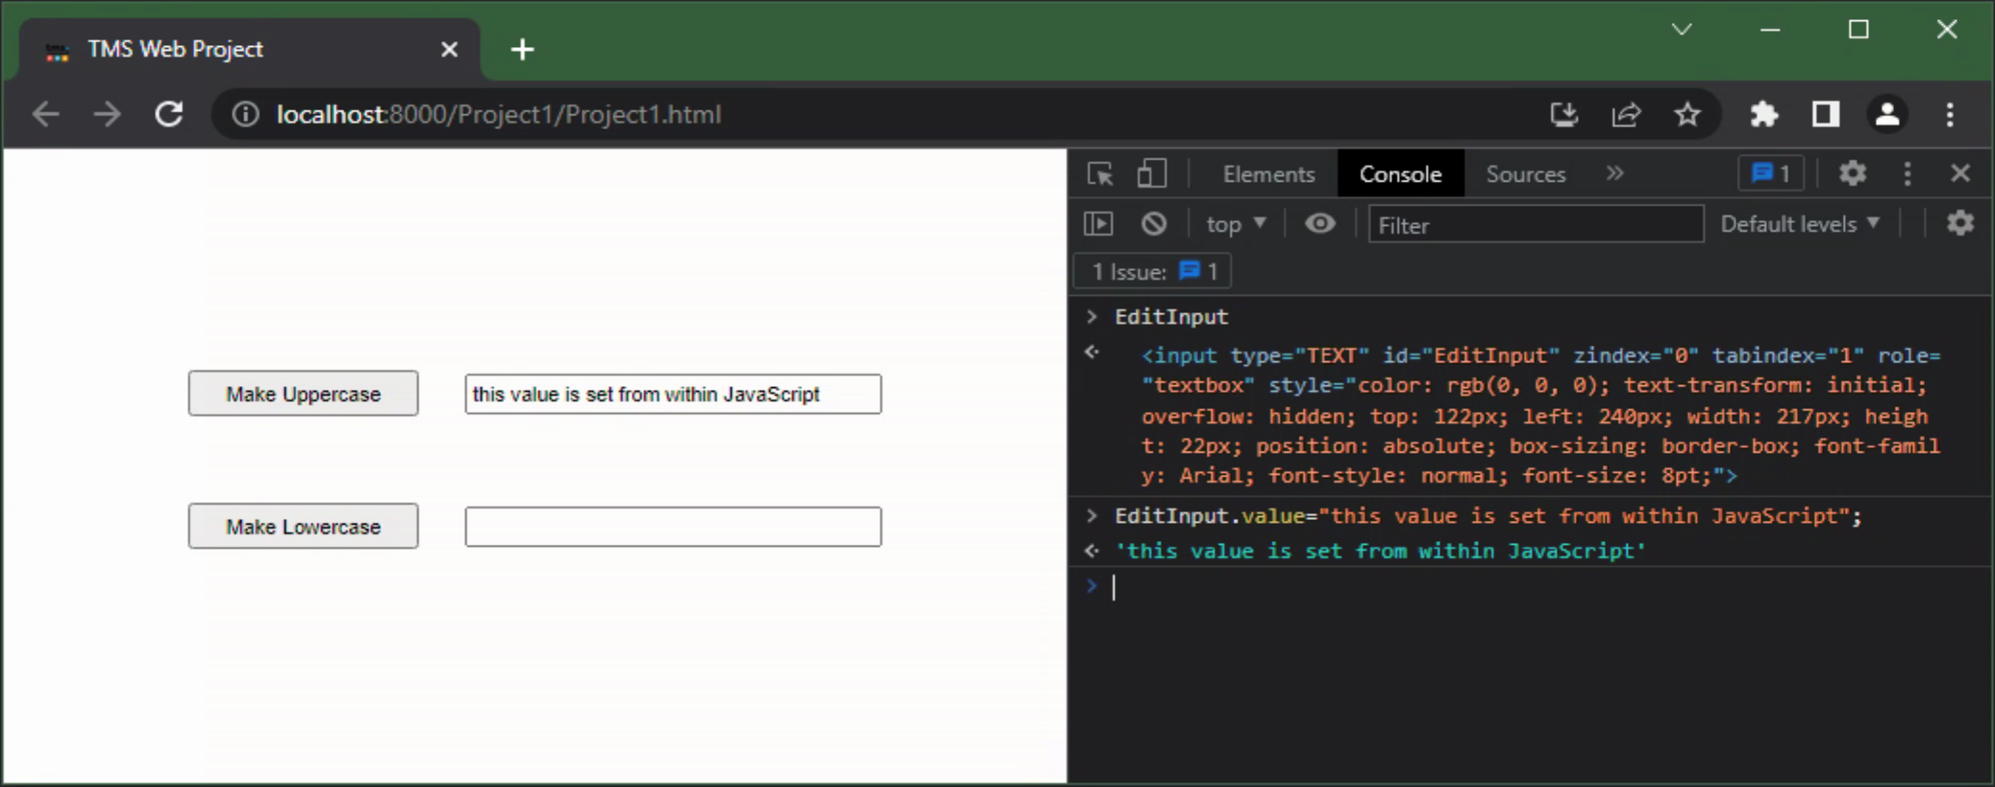Open DevTools settings gear
The image size is (1995, 787).
tap(1853, 174)
